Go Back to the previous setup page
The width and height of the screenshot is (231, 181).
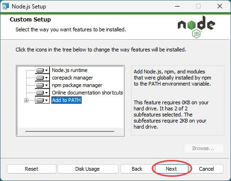[137, 169]
